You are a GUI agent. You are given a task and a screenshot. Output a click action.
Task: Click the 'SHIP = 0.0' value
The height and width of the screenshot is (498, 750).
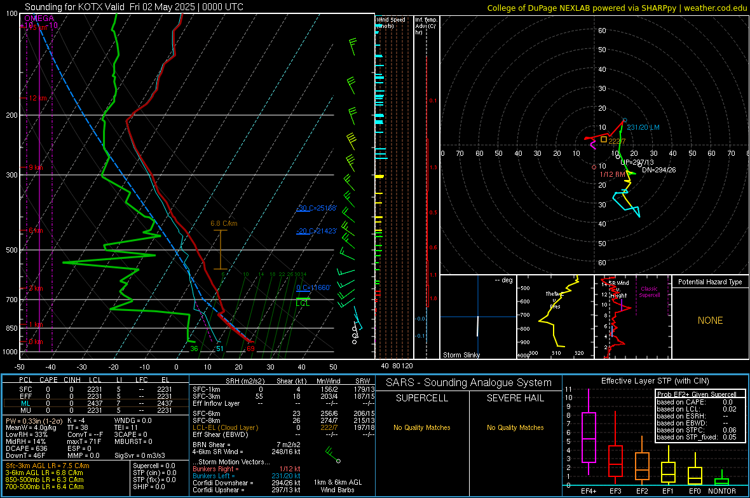(x=149, y=487)
